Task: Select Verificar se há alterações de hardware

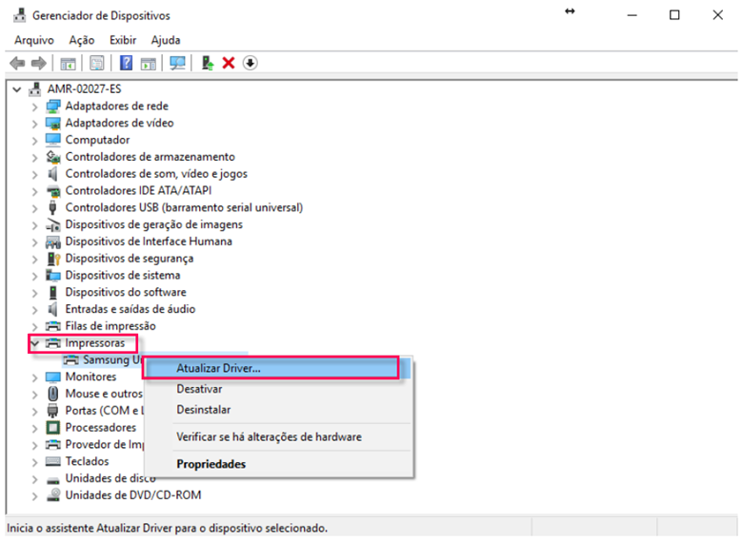Action: (x=269, y=437)
